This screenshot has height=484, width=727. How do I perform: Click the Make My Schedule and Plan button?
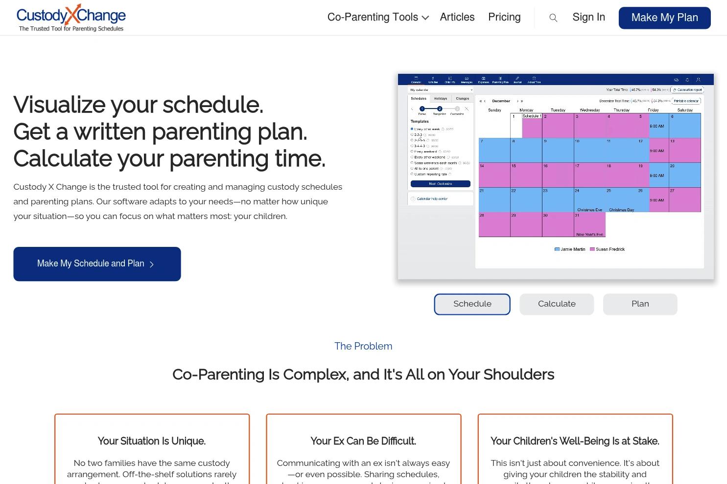[x=97, y=264]
